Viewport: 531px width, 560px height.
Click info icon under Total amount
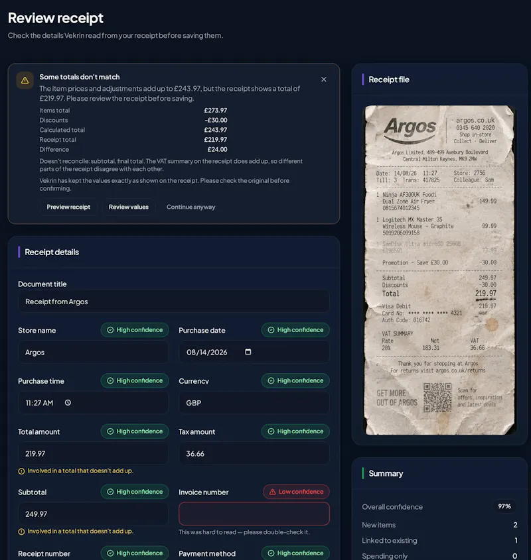pyautogui.click(x=21, y=471)
